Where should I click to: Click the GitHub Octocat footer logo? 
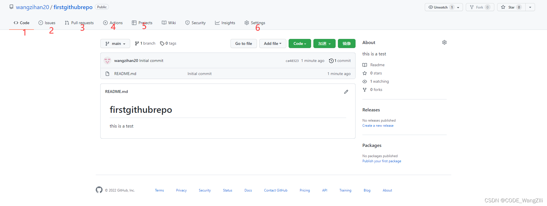(99, 190)
